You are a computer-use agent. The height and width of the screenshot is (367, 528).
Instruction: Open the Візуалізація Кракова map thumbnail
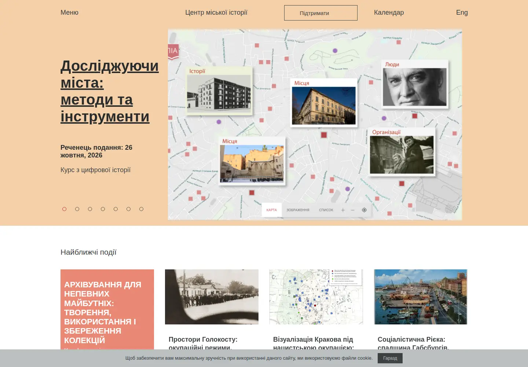click(316, 297)
